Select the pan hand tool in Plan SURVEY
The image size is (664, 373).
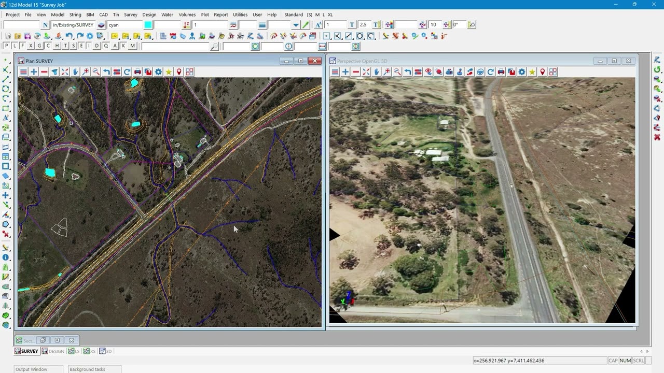click(x=75, y=72)
